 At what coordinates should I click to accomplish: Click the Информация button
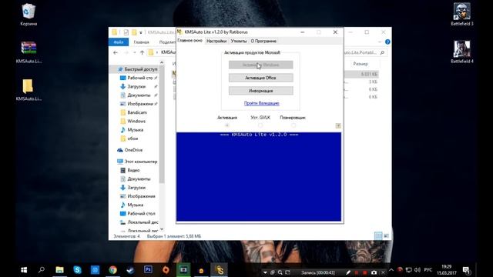(260, 91)
